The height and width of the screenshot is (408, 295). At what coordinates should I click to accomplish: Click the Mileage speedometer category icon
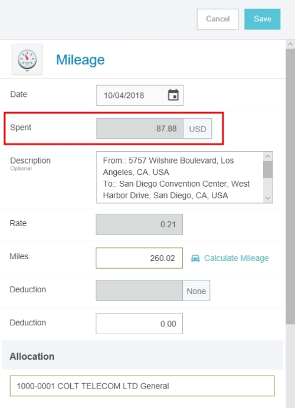click(27, 59)
